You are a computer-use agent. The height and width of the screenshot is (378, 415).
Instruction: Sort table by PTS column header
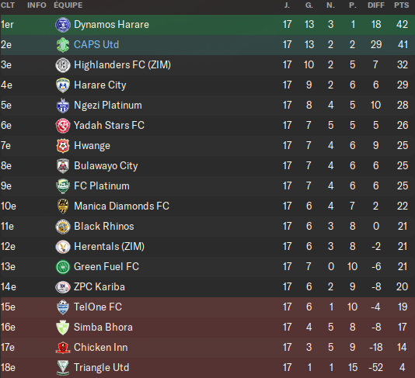click(402, 5)
